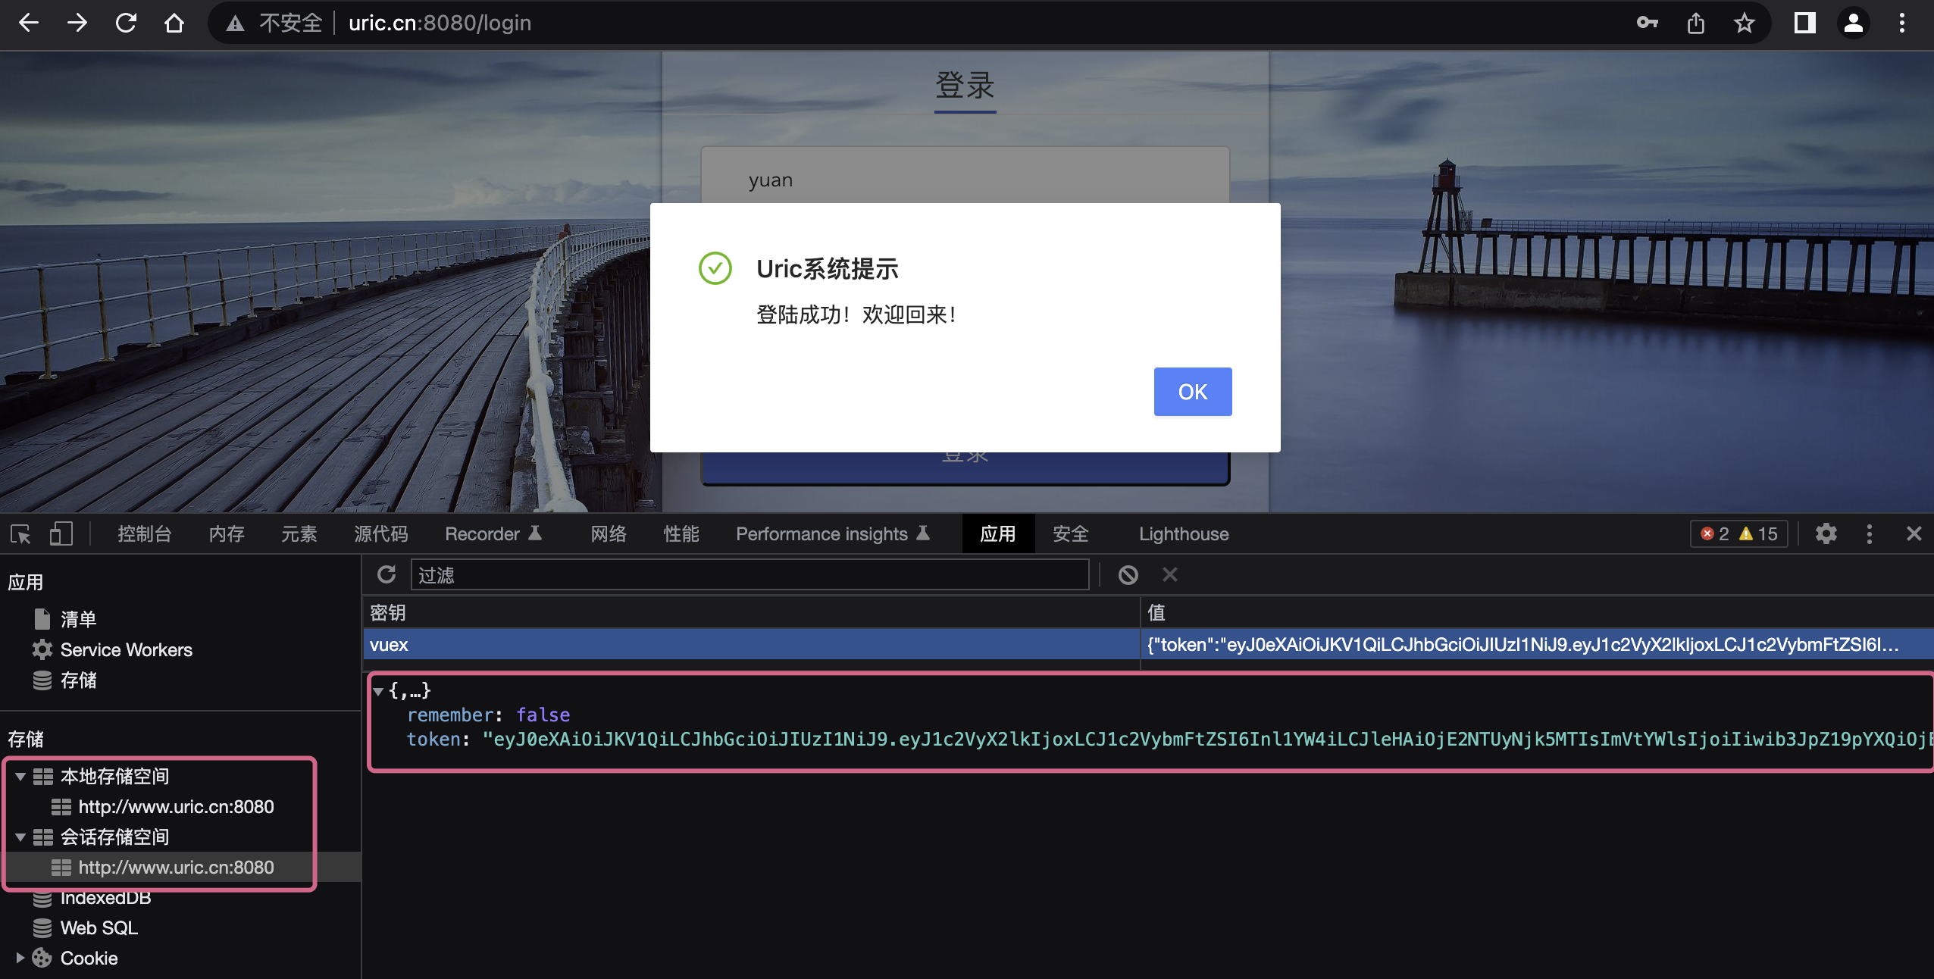Click the 值 column header

pyautogui.click(x=1537, y=612)
